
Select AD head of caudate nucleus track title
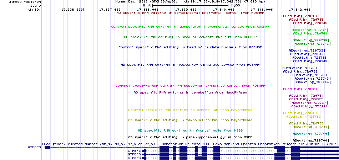pyautogui.click(x=190, y=37)
